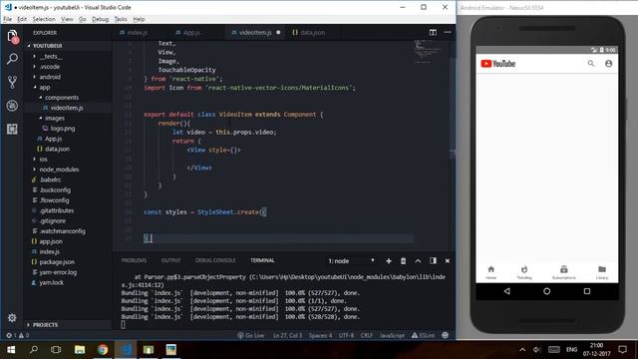Kill terminal with trash icon
638x359 pixels.
click(403, 261)
